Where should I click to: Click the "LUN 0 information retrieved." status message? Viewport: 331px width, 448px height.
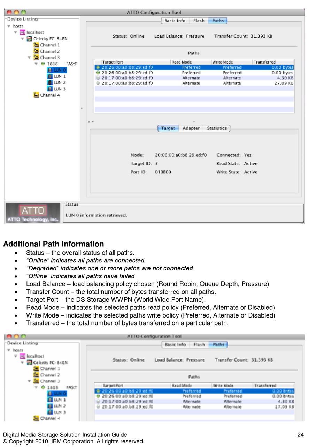coord(97,215)
